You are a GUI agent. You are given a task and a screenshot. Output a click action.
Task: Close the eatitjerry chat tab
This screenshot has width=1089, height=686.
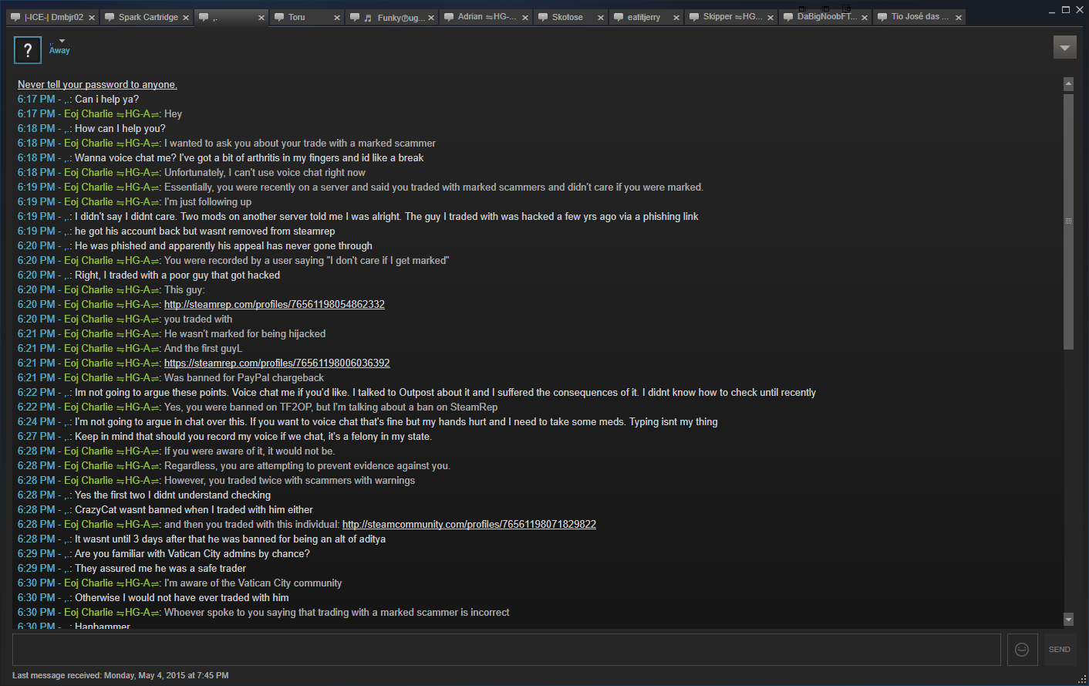(x=676, y=18)
